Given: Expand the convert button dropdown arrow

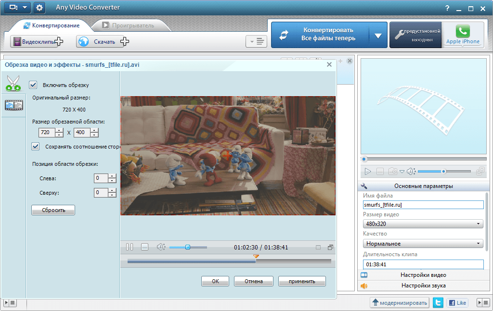Looking at the screenshot, I should click(x=378, y=35).
